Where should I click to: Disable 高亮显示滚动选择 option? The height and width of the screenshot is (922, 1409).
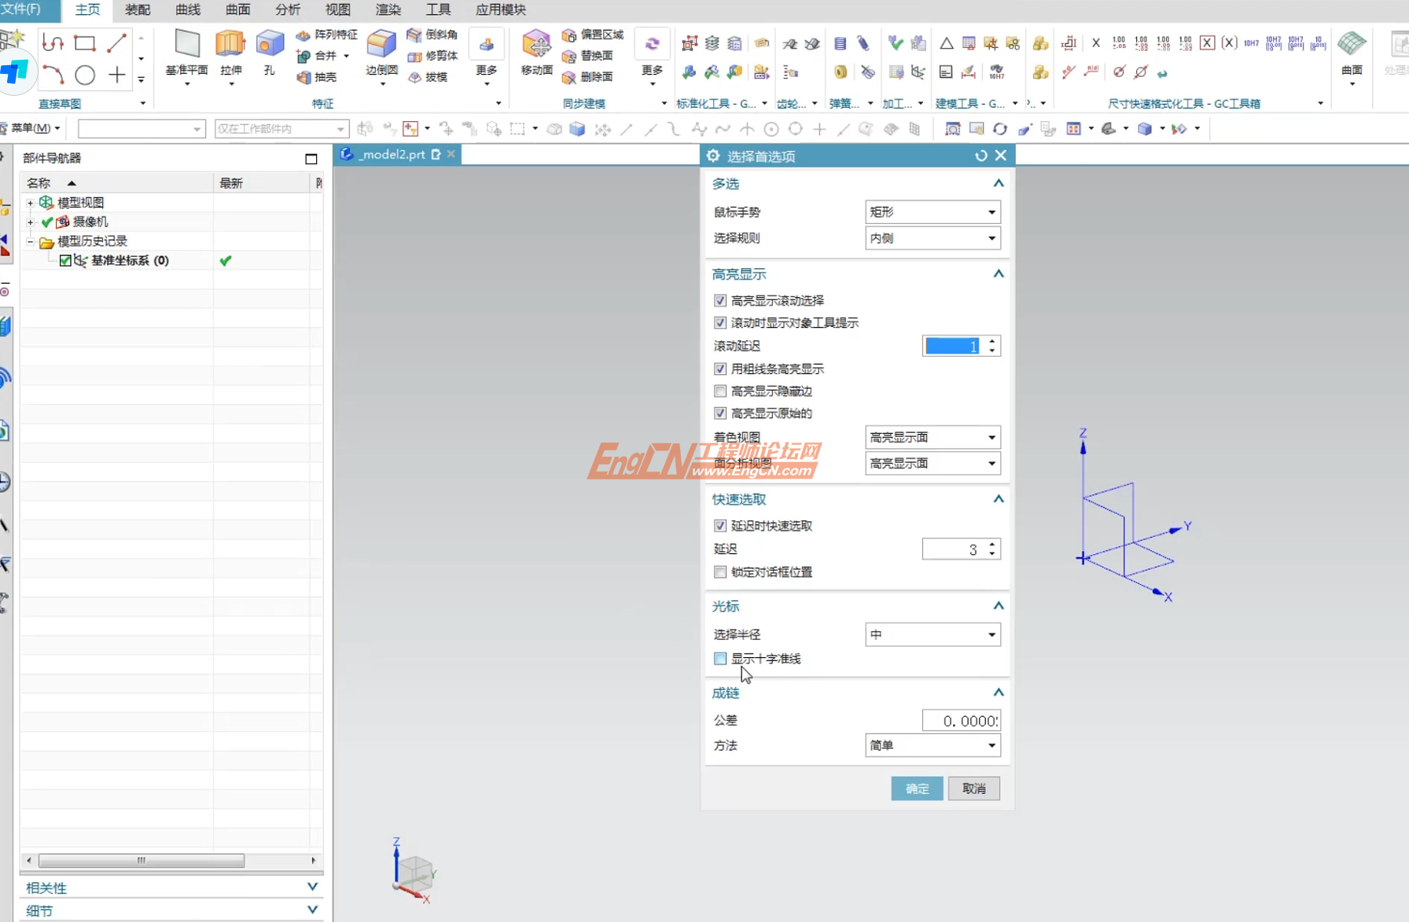[719, 300]
